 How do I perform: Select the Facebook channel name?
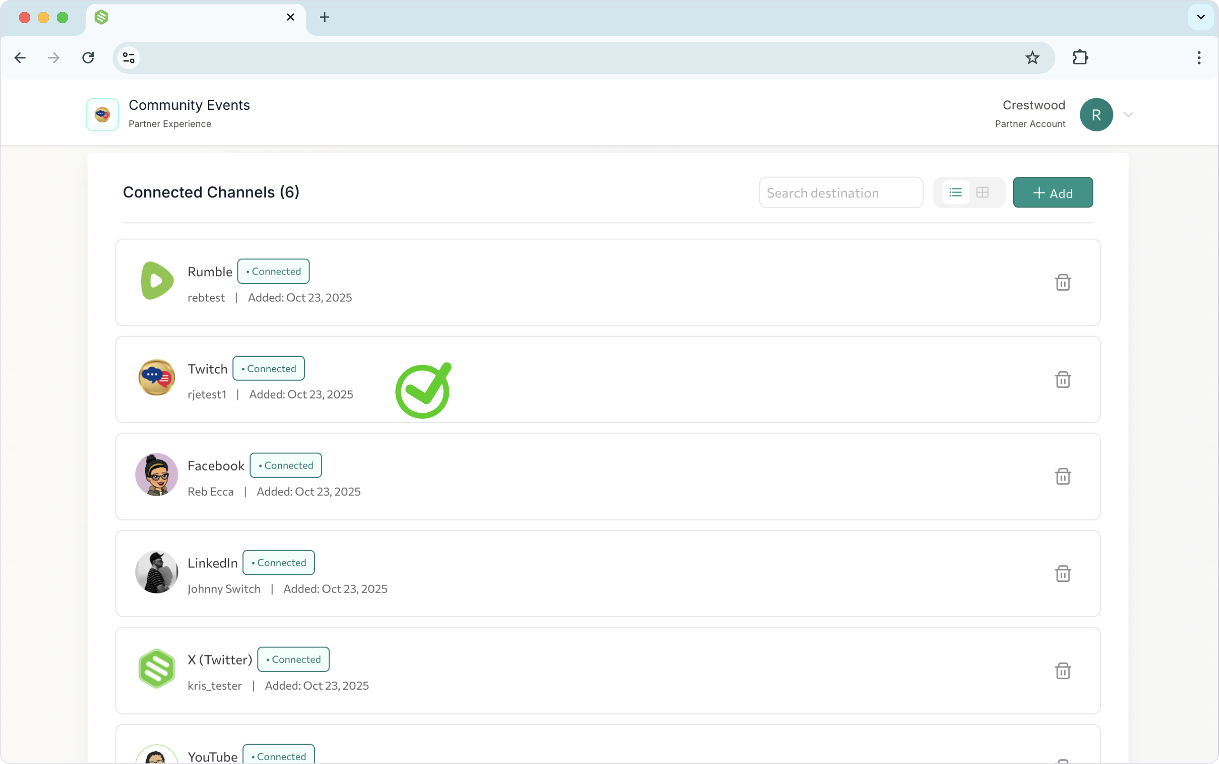coord(216,466)
